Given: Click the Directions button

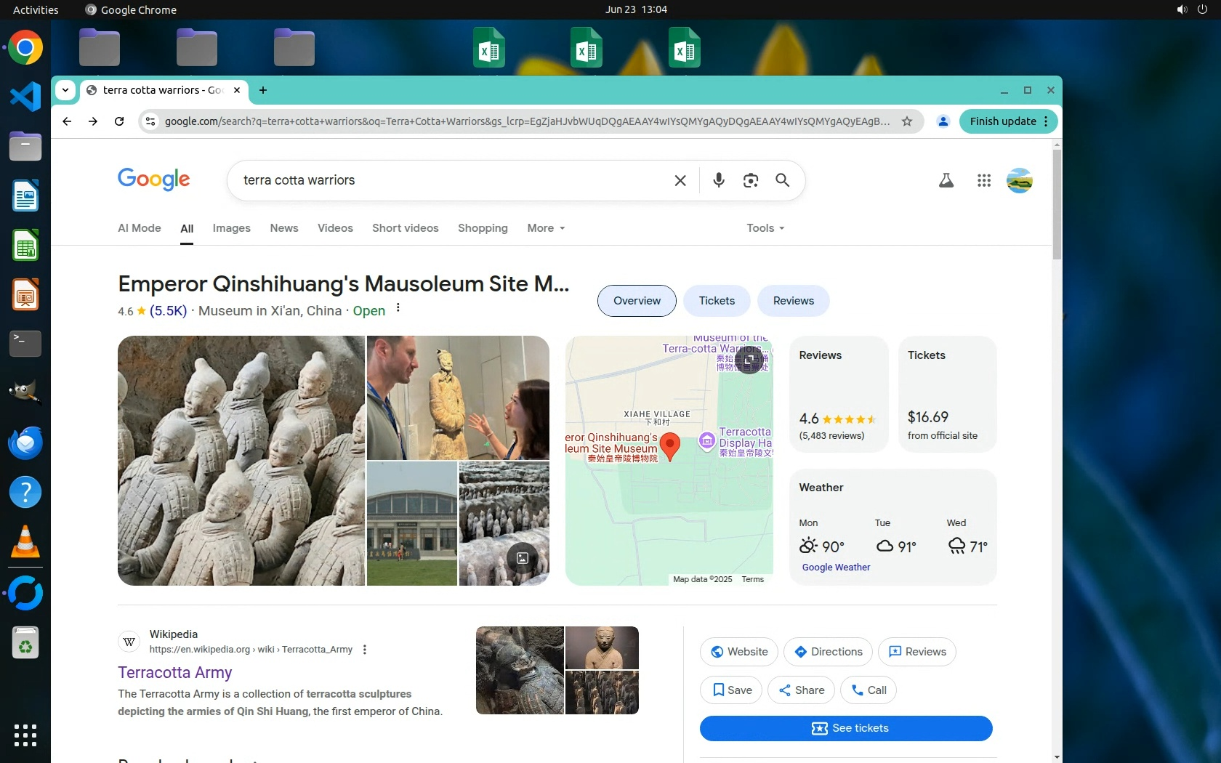Looking at the screenshot, I should (827, 652).
